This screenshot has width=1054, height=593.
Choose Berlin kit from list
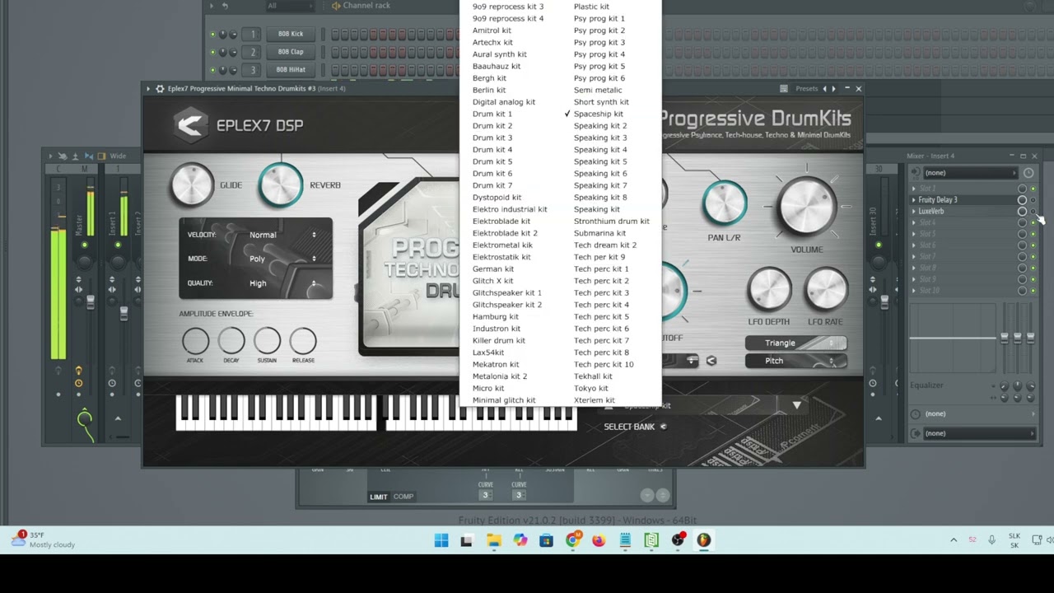click(x=489, y=90)
